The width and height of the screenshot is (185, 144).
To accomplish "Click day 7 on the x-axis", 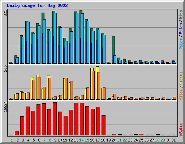I will point(44,140).
